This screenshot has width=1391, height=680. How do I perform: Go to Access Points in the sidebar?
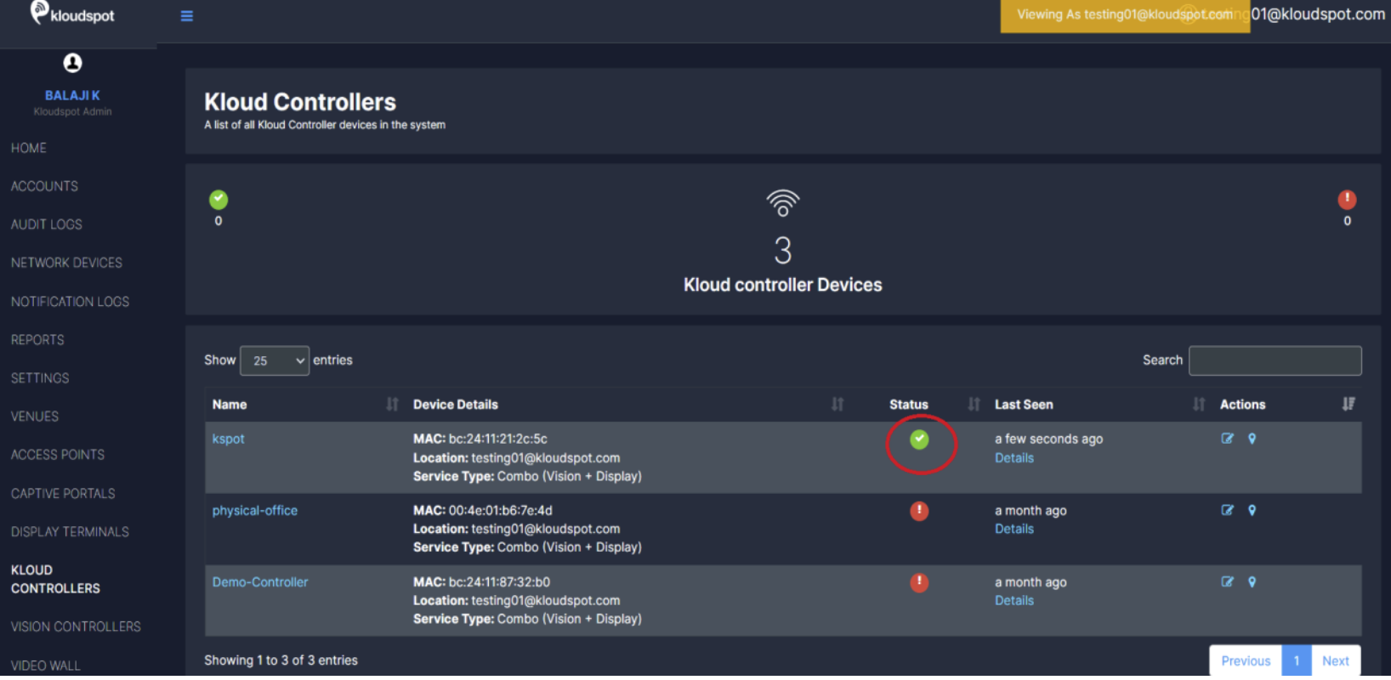pos(58,455)
